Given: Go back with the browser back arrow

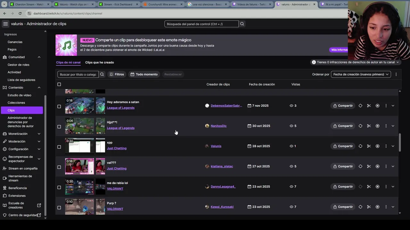Looking at the screenshot, I should (4, 13).
